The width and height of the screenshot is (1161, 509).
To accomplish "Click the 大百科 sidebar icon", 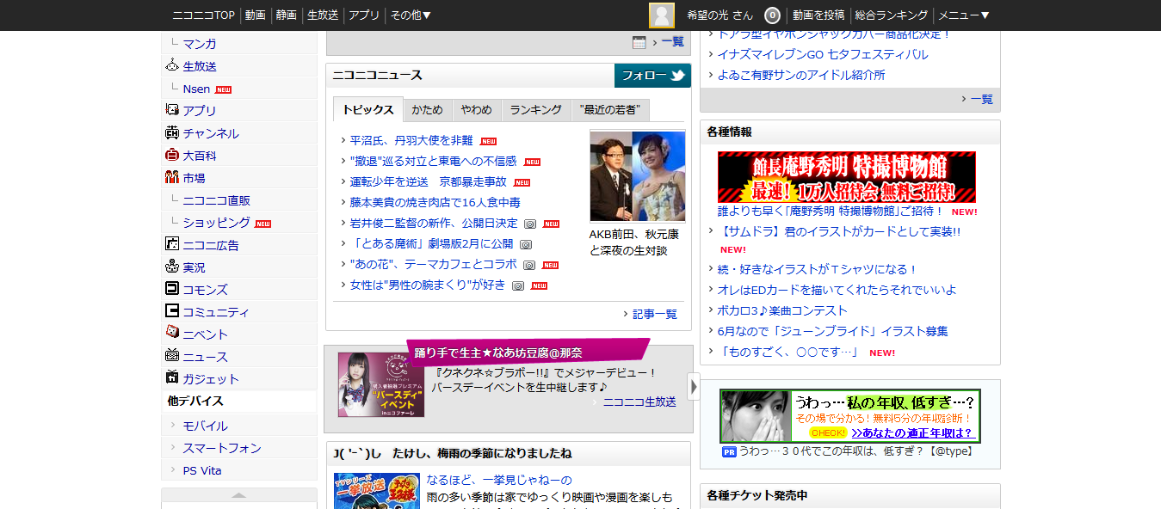I will [x=171, y=155].
